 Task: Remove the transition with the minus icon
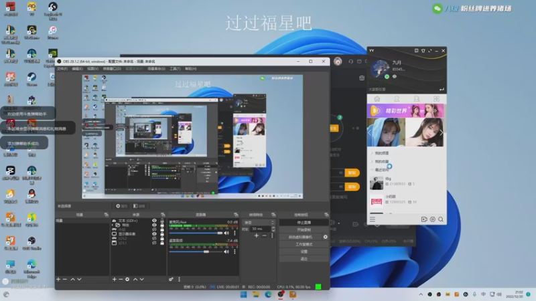tap(264, 235)
